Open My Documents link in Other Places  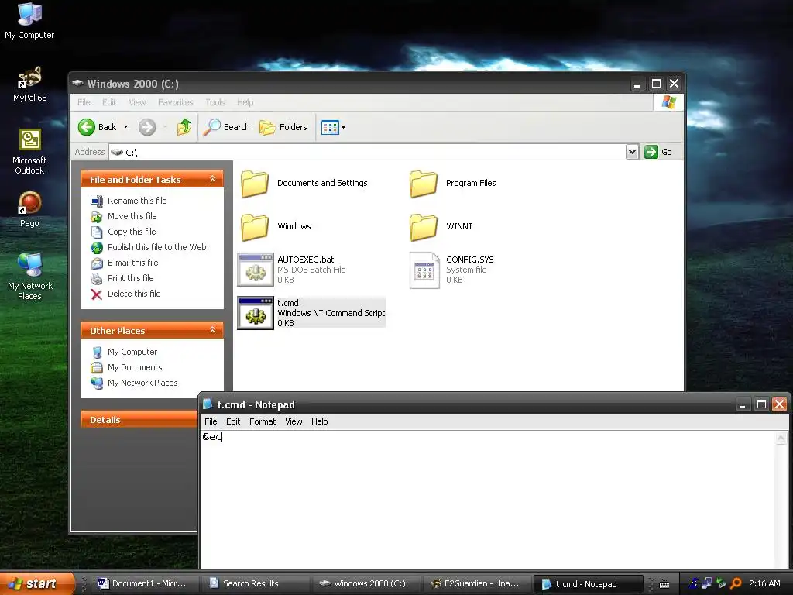pyautogui.click(x=135, y=368)
